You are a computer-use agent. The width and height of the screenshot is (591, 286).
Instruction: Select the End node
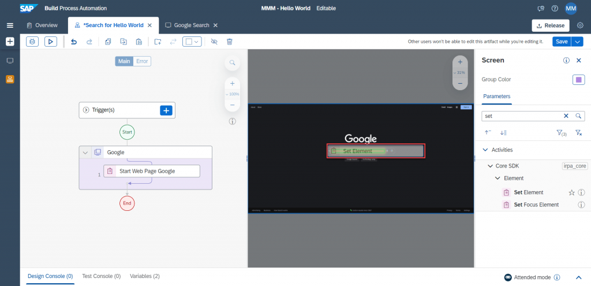[127, 203]
